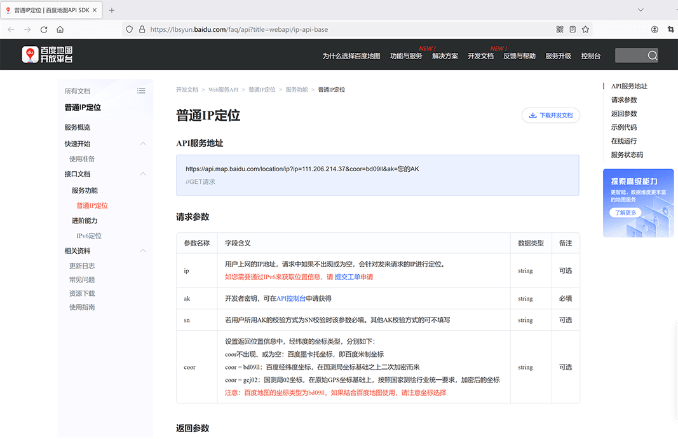Open the QR code icon in address bar
This screenshot has height=439, width=678.
560,29
